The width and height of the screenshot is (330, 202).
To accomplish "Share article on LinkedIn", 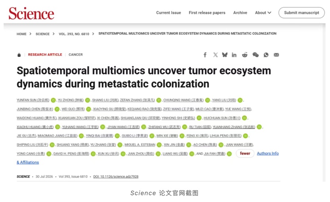I will 234,55.
